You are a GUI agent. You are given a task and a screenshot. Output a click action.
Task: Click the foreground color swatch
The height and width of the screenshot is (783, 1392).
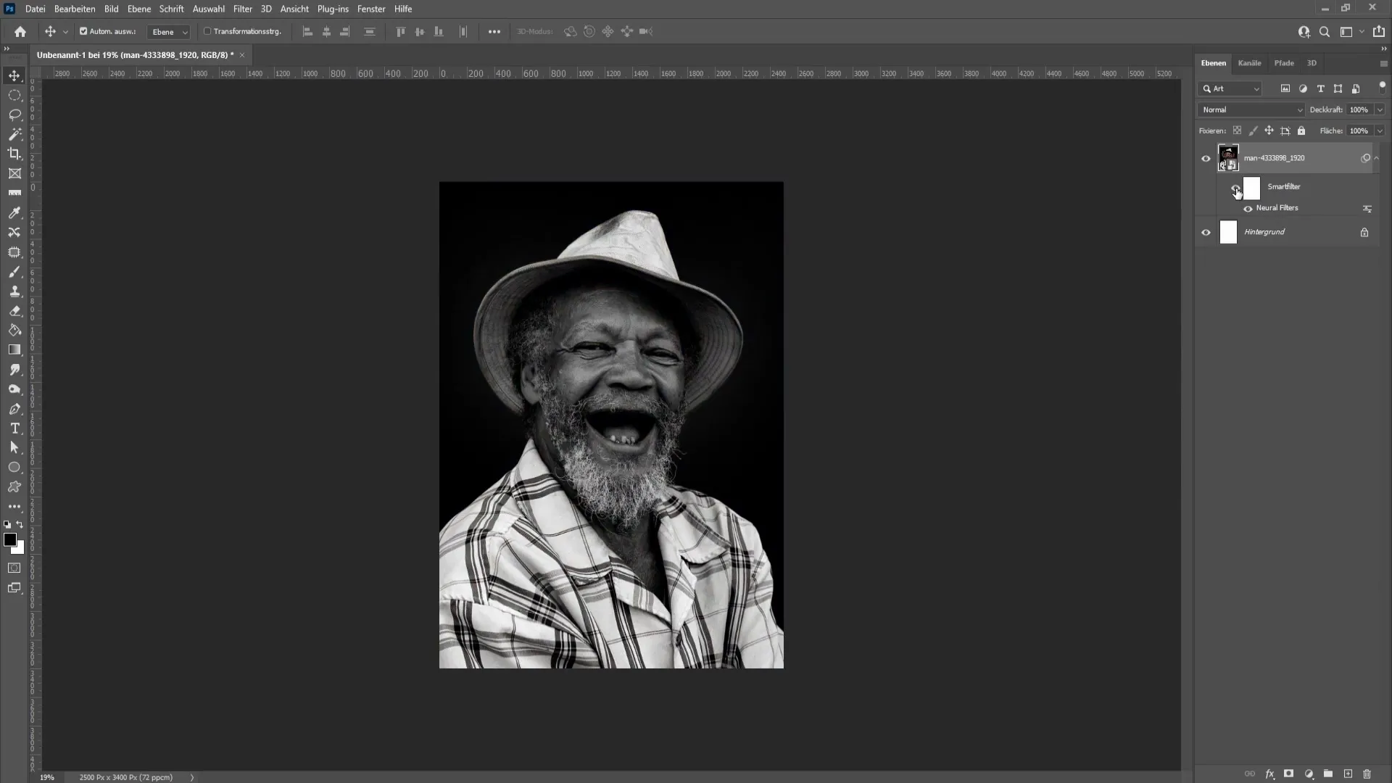tap(11, 540)
